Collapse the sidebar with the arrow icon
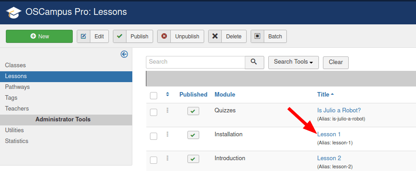Image resolution: width=416 pixels, height=171 pixels. pyautogui.click(x=124, y=54)
